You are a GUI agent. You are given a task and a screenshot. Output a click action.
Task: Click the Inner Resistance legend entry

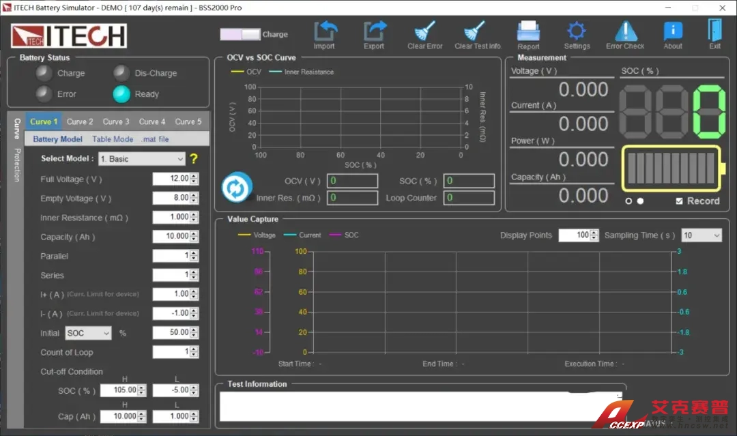point(302,72)
